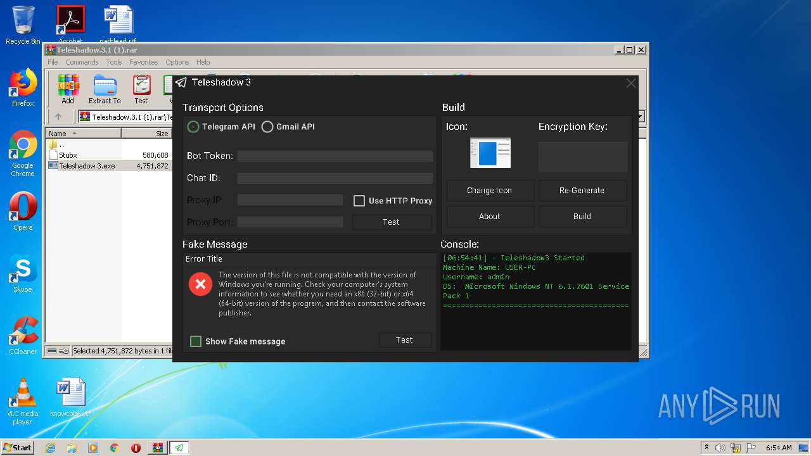This screenshot has height=456, width=811.
Task: Open the Tools menu in WinRAR
Action: 114,62
